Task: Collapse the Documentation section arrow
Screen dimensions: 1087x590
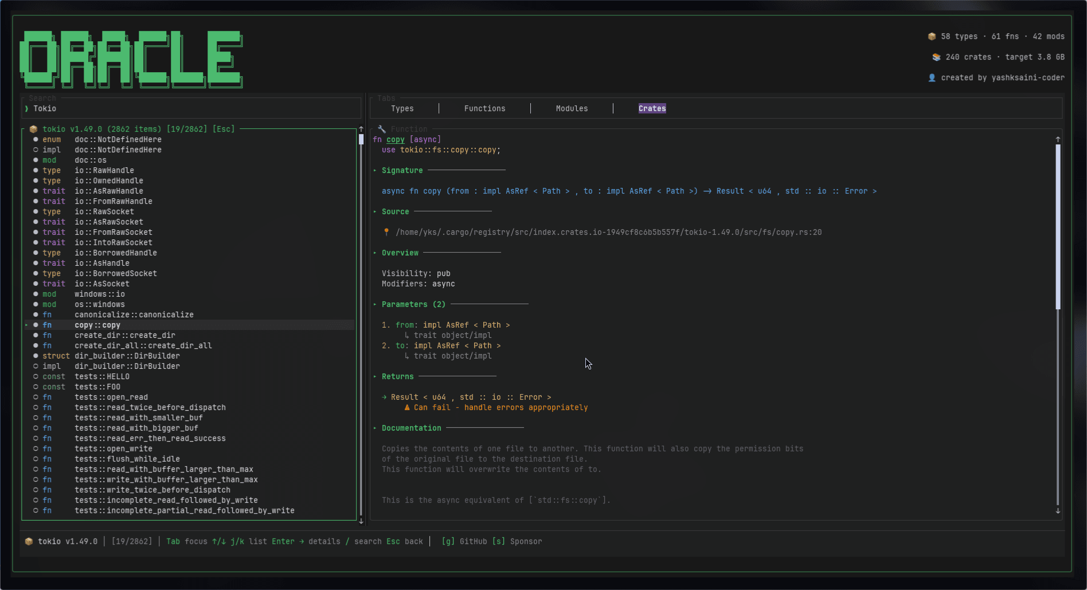Action: click(x=375, y=428)
